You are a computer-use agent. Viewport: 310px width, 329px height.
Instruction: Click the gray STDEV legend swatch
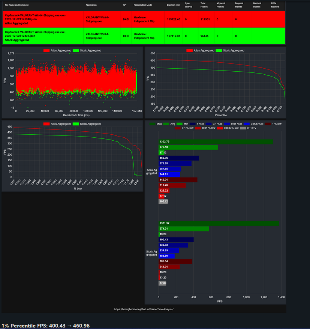click(243, 128)
